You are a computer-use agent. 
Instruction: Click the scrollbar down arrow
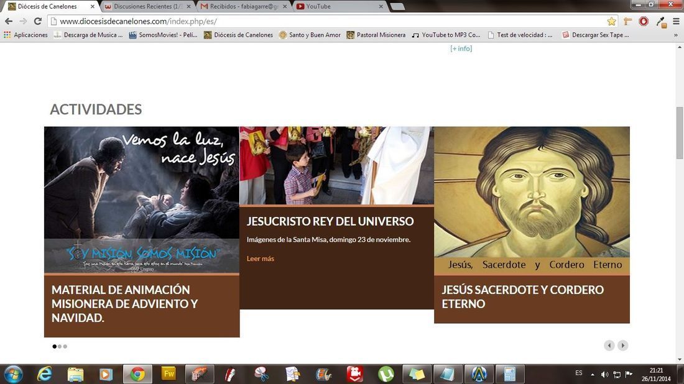point(680,360)
